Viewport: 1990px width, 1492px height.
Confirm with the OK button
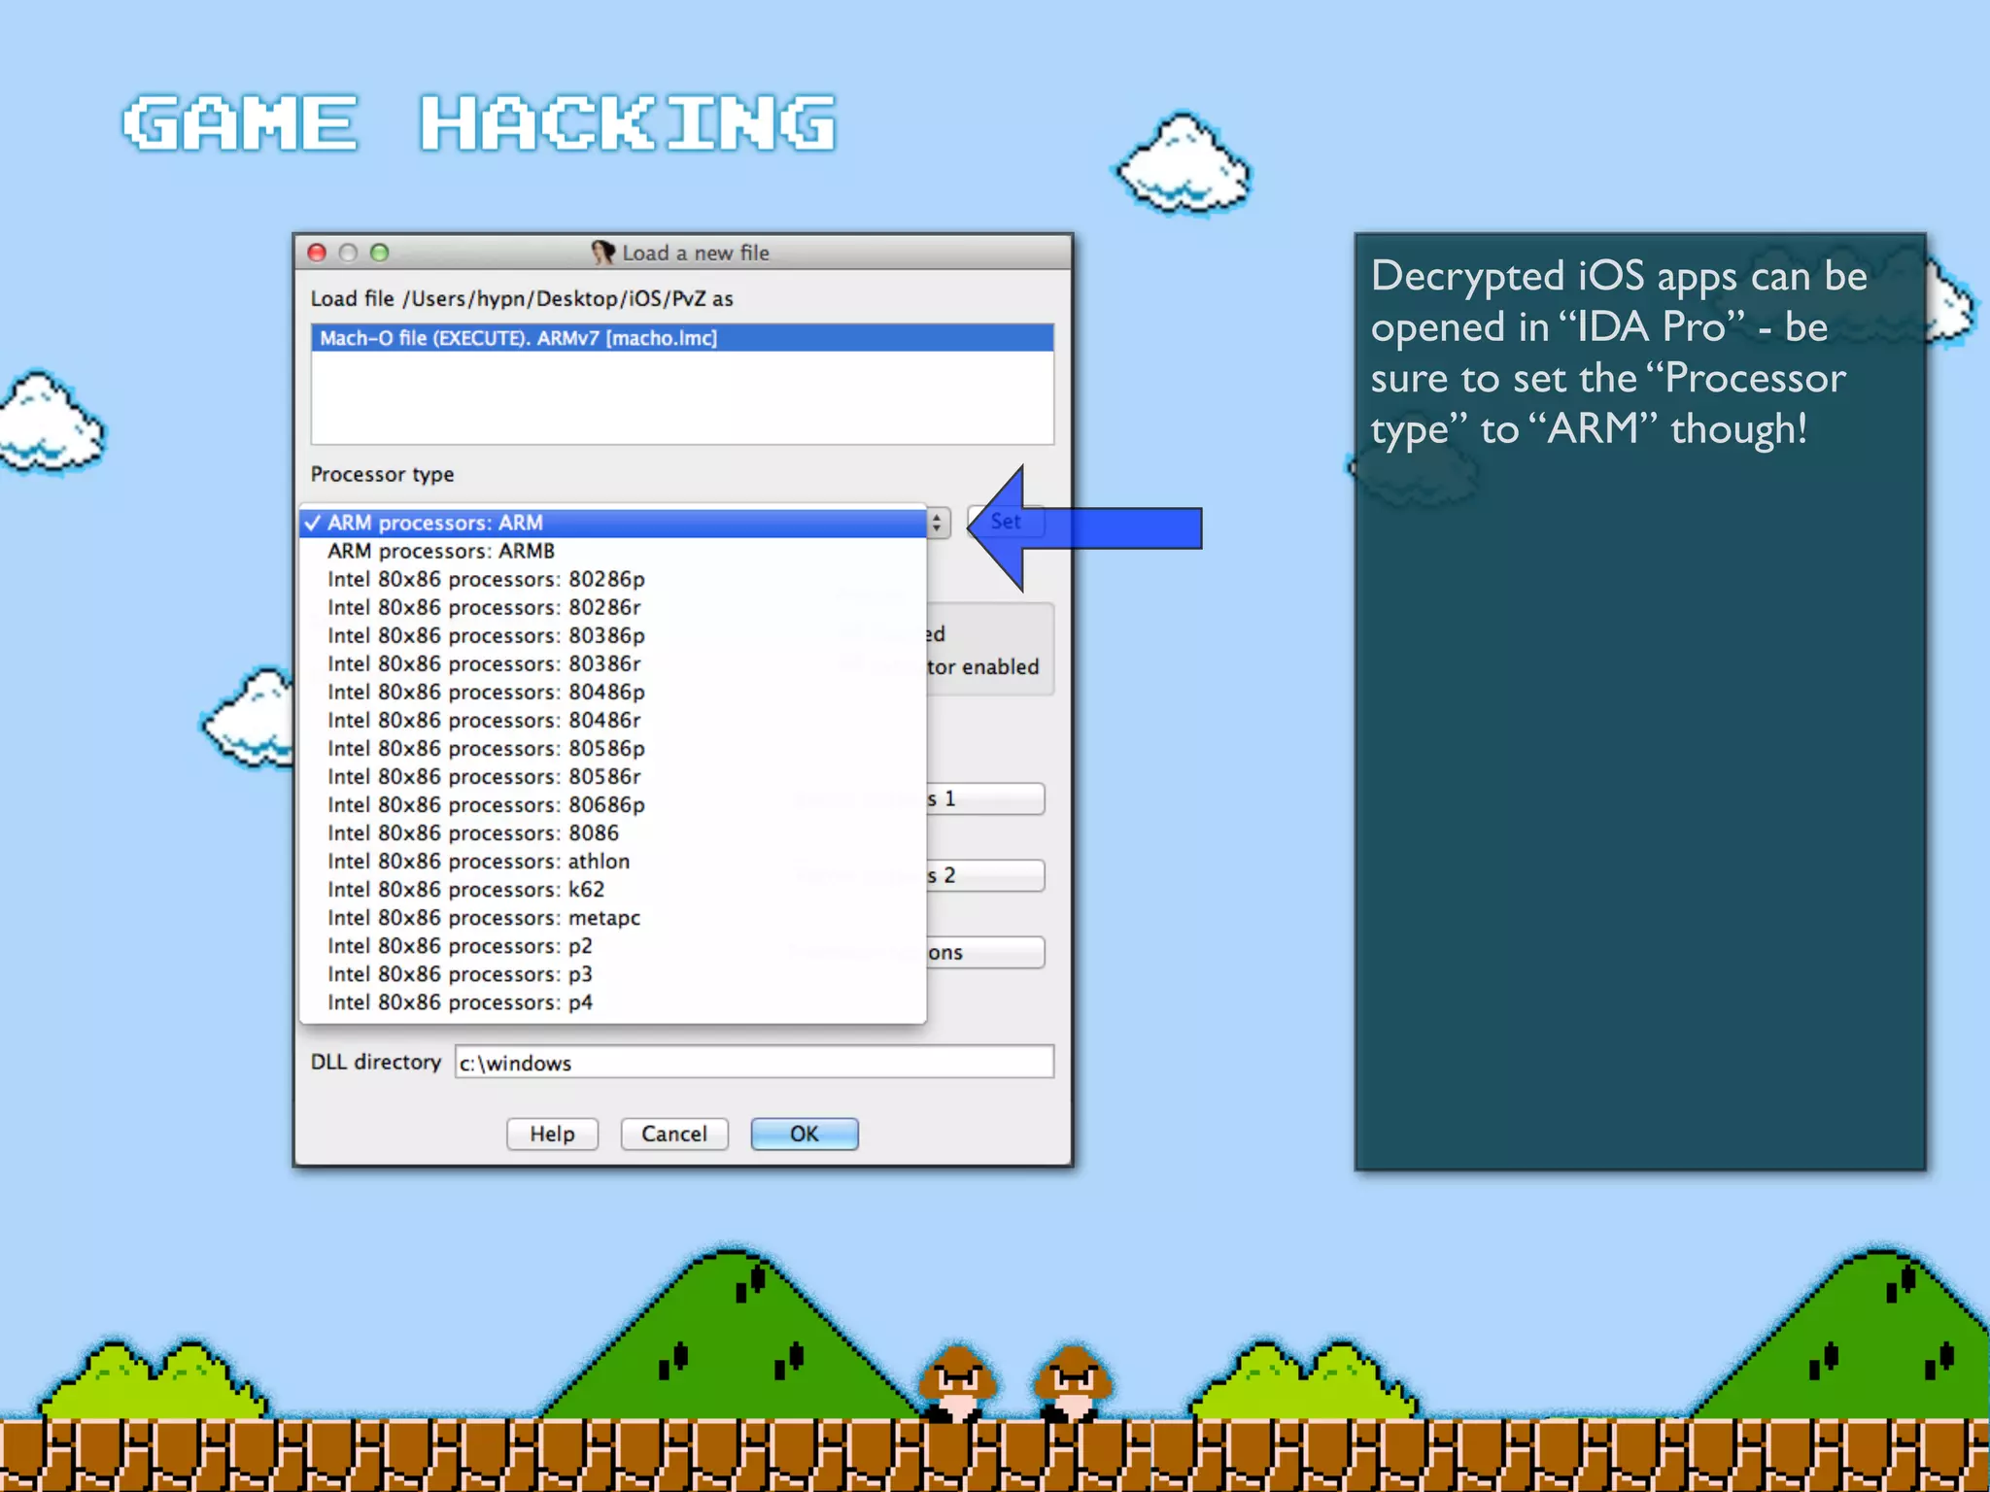click(804, 1134)
